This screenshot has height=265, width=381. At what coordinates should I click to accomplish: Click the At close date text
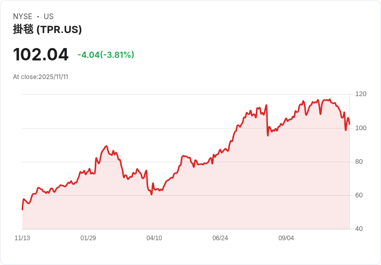tap(41, 77)
